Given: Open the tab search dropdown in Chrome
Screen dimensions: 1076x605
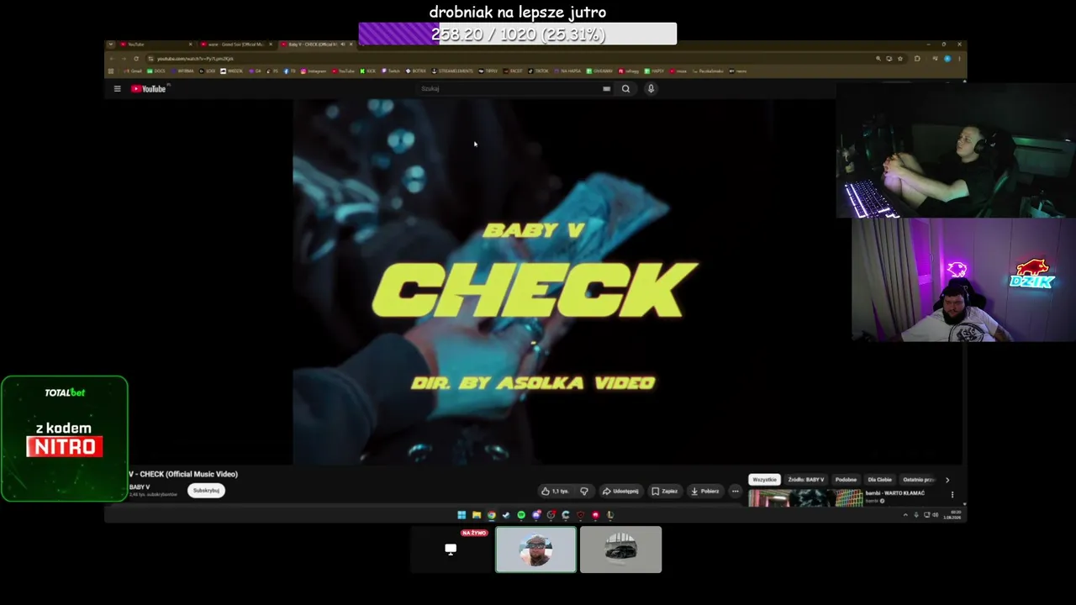Looking at the screenshot, I should click(110, 44).
